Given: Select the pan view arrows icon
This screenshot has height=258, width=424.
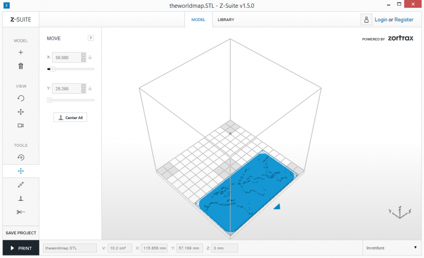Looking at the screenshot, I should coord(21,112).
